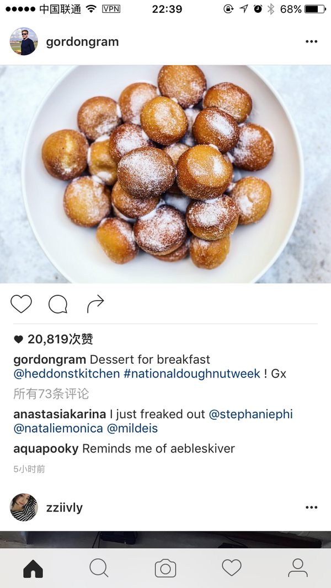Tap the doughnut photo

pos(165,174)
